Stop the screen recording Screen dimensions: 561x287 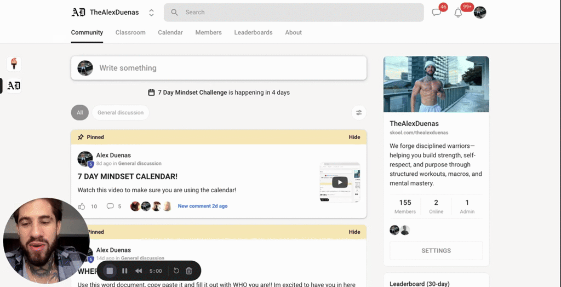coord(110,271)
